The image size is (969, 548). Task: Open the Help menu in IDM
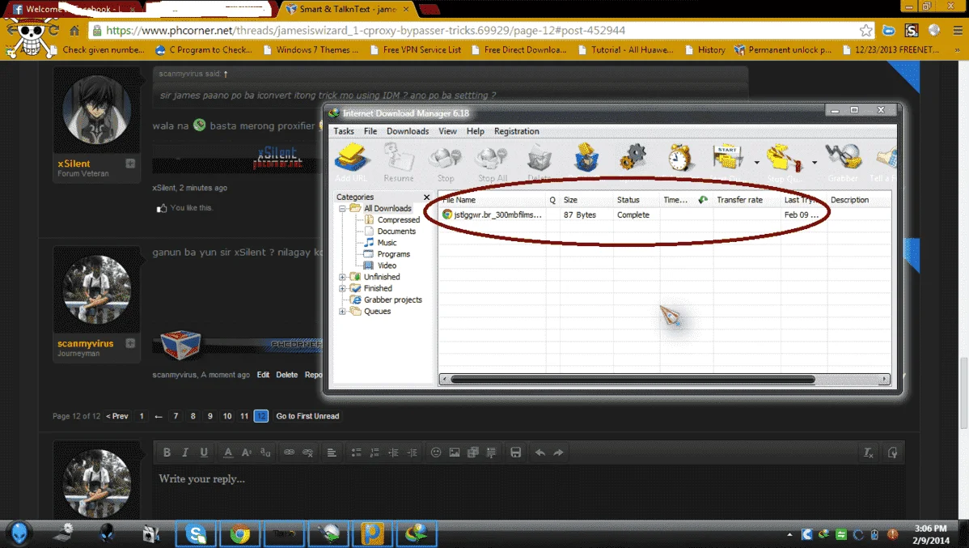click(x=476, y=131)
